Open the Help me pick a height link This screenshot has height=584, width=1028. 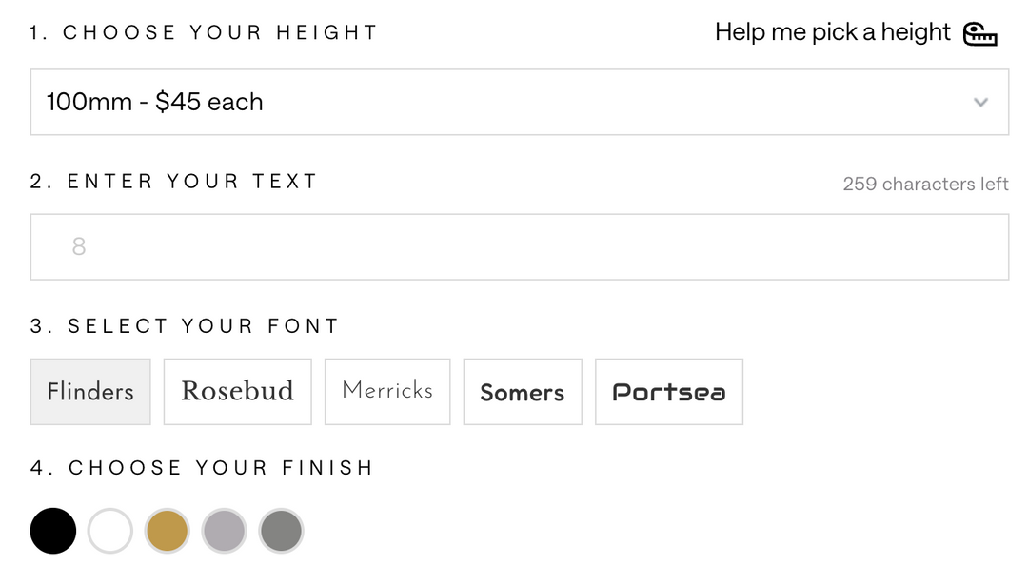tap(833, 32)
